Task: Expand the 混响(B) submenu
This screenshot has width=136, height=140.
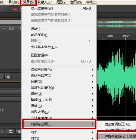Action: pos(59,106)
